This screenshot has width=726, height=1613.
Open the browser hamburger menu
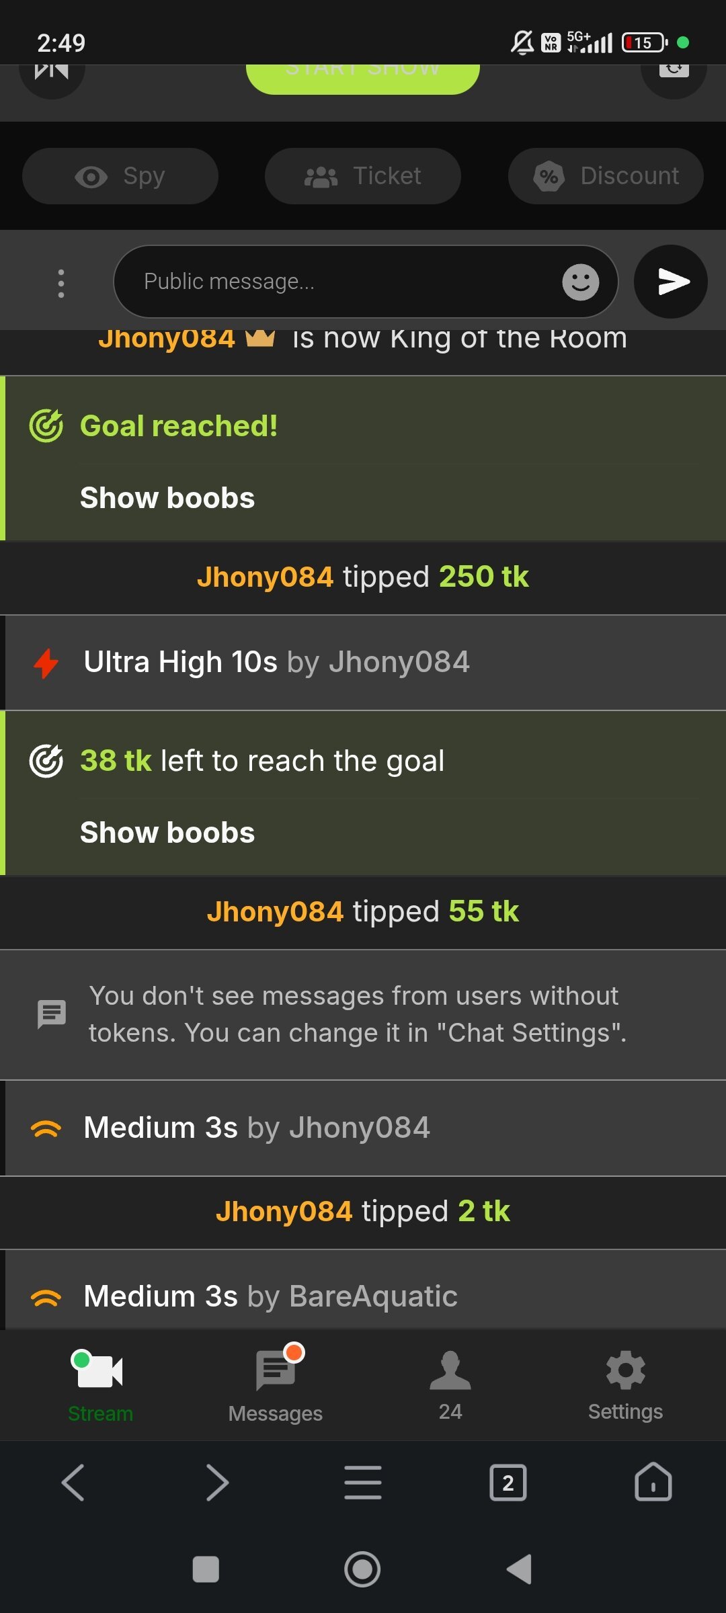pos(363,1482)
